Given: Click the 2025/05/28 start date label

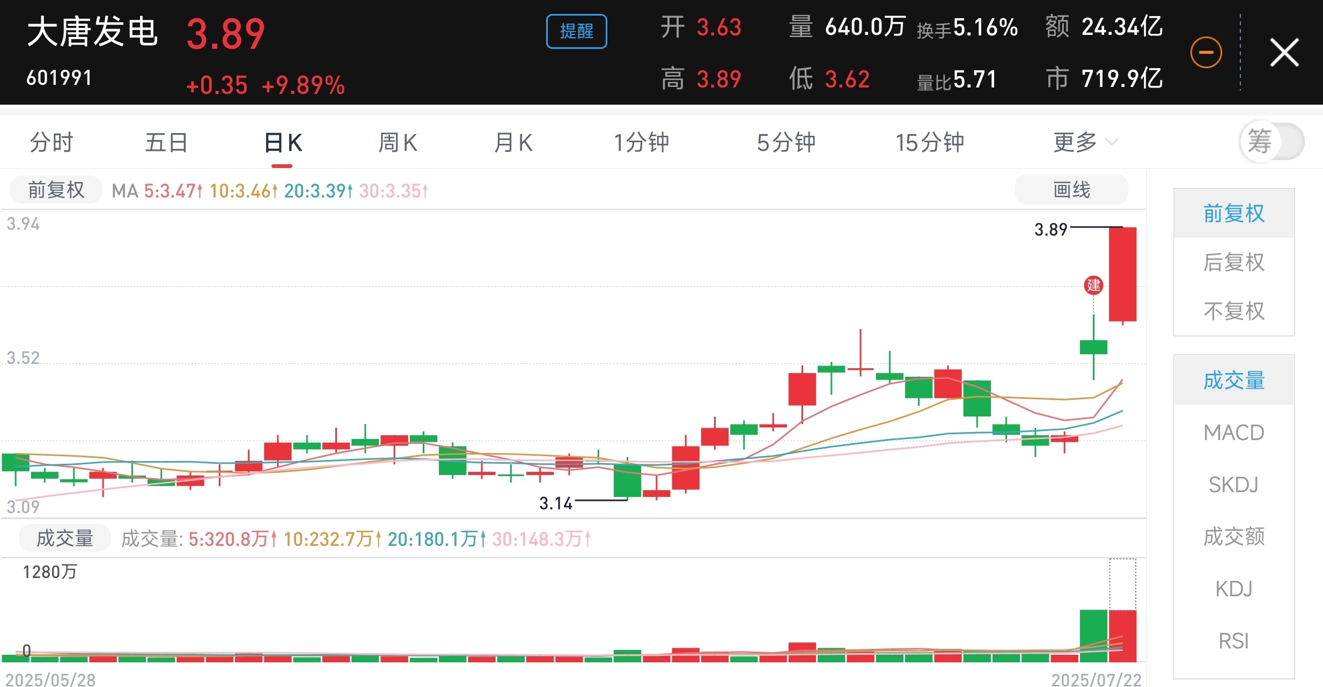Looking at the screenshot, I should tap(50, 679).
